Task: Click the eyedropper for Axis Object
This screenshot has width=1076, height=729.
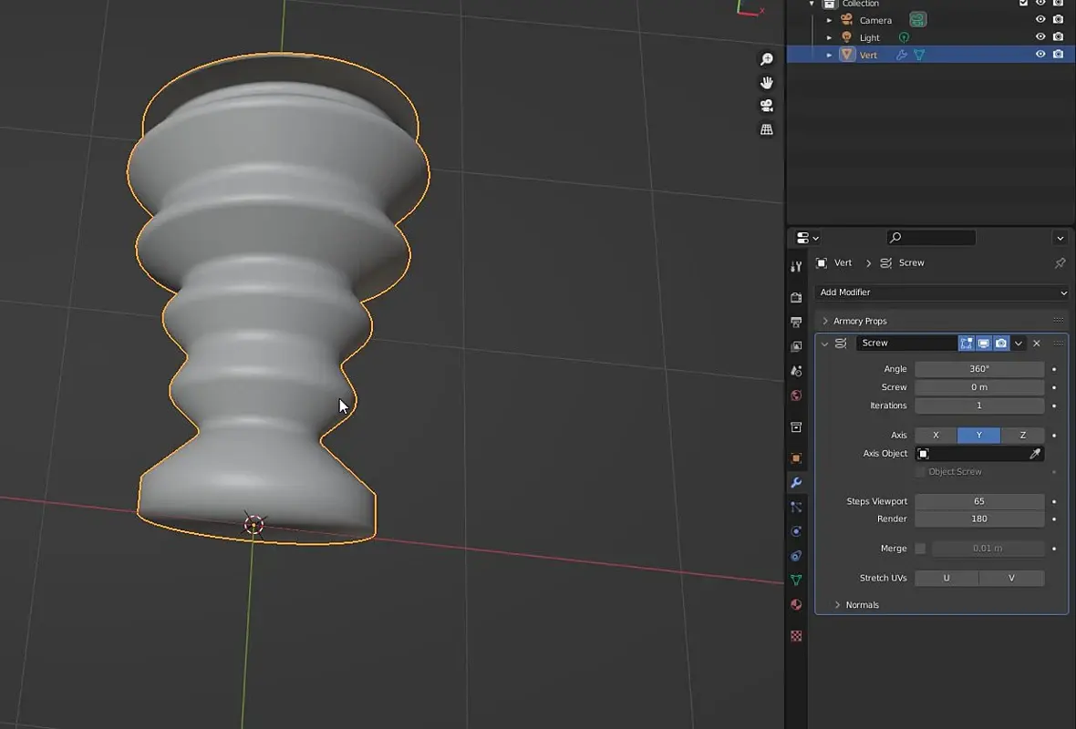Action: click(1035, 454)
